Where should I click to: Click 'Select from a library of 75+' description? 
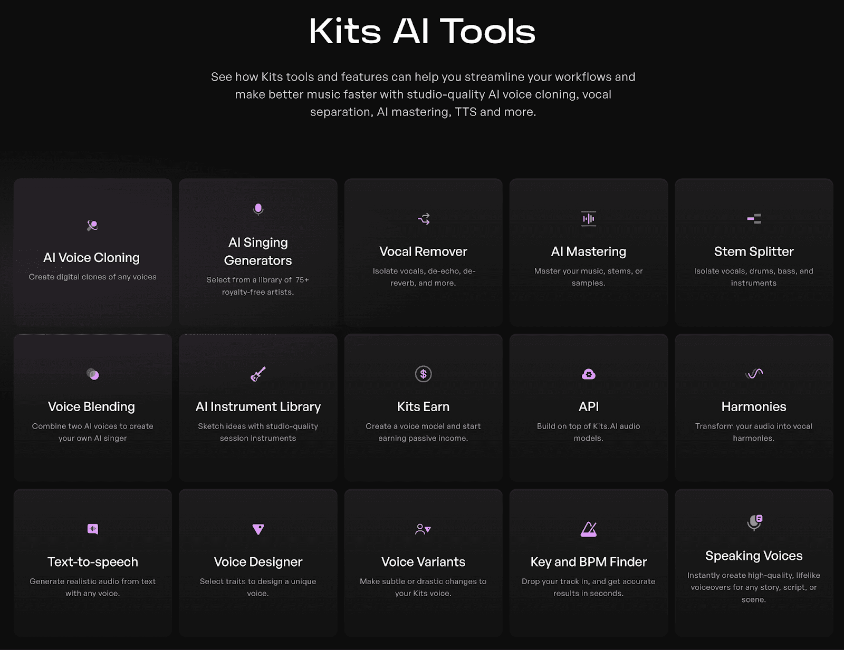pos(258,286)
